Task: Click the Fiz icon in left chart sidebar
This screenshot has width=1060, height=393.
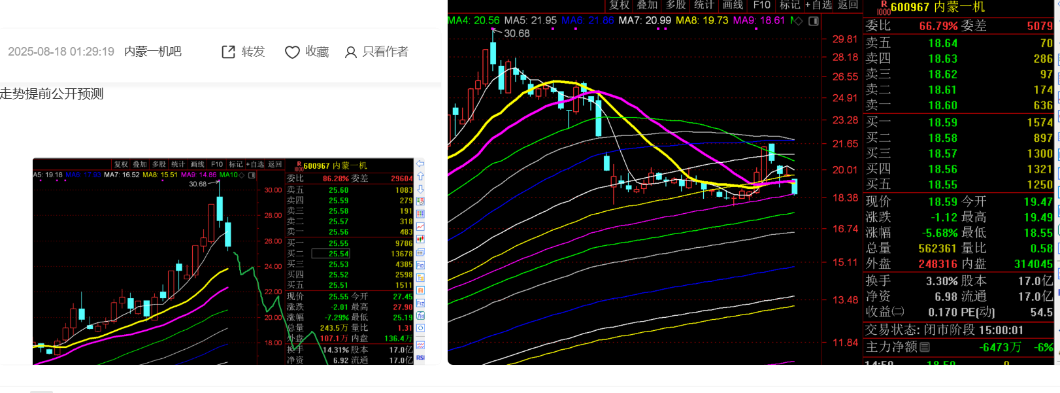Action: pos(420,303)
